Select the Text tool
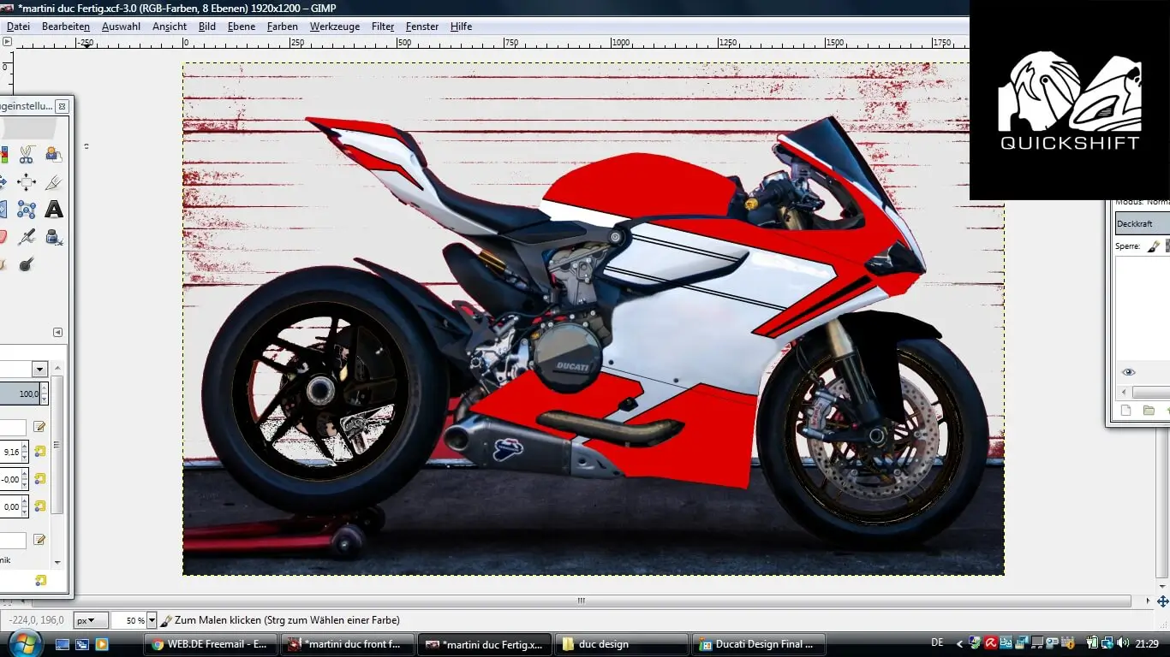The image size is (1170, 657). tap(53, 210)
